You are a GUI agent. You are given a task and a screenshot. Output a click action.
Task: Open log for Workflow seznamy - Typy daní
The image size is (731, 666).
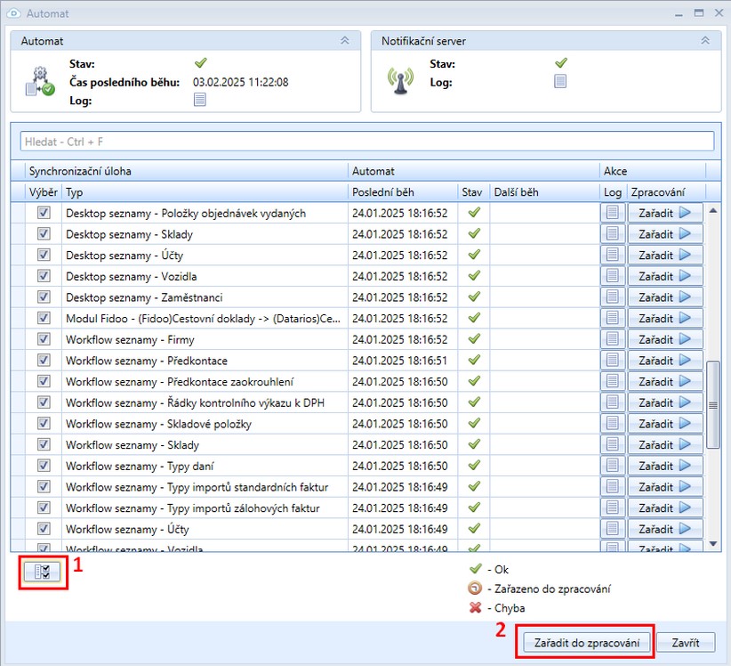613,466
